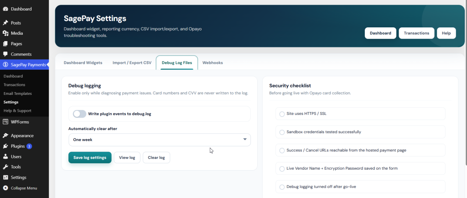
Task: Open the Automatically clear after dropdown
Action: click(x=160, y=140)
